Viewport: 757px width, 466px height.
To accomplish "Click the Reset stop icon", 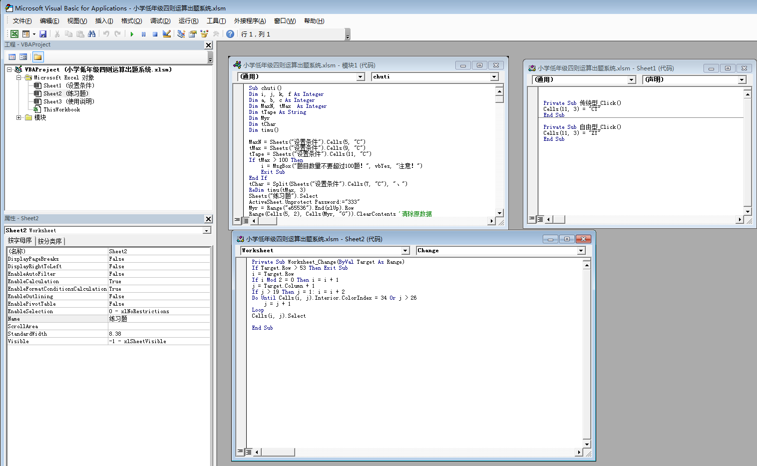I will [x=155, y=34].
